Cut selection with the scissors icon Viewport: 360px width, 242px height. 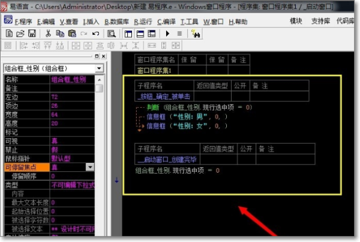(48, 34)
